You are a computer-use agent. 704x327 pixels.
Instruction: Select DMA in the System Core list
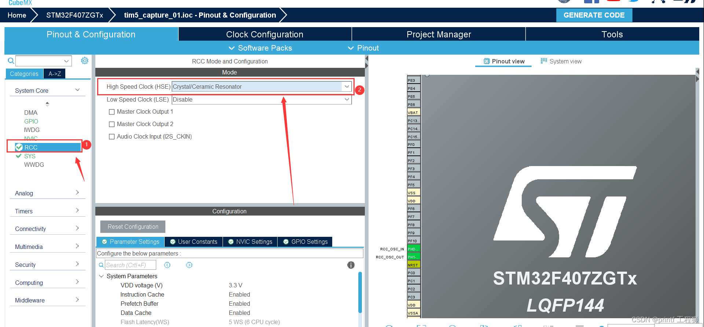click(x=31, y=113)
